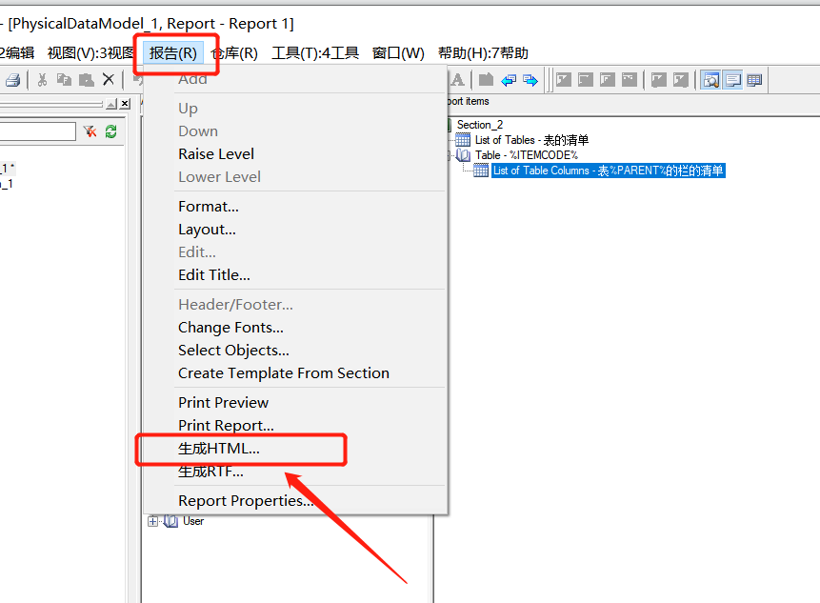Image resolution: width=820 pixels, height=603 pixels.
Task: Choose Raise Level from the report menu
Action: click(x=295, y=153)
